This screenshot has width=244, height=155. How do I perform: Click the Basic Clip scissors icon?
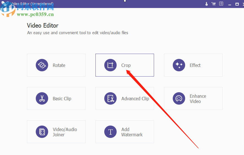click(42, 99)
